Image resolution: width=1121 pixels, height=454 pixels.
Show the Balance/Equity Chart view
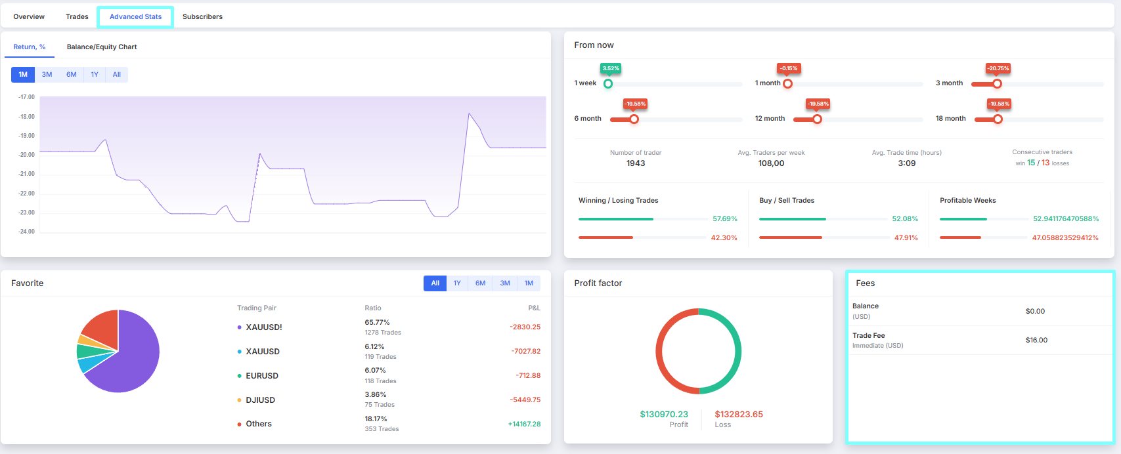pos(102,47)
